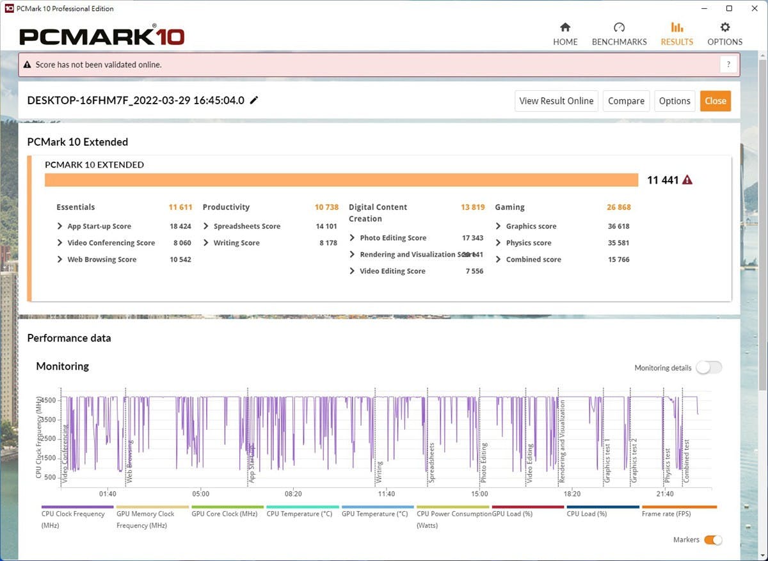Click the Performance data heading
This screenshot has width=768, height=561.
point(69,338)
